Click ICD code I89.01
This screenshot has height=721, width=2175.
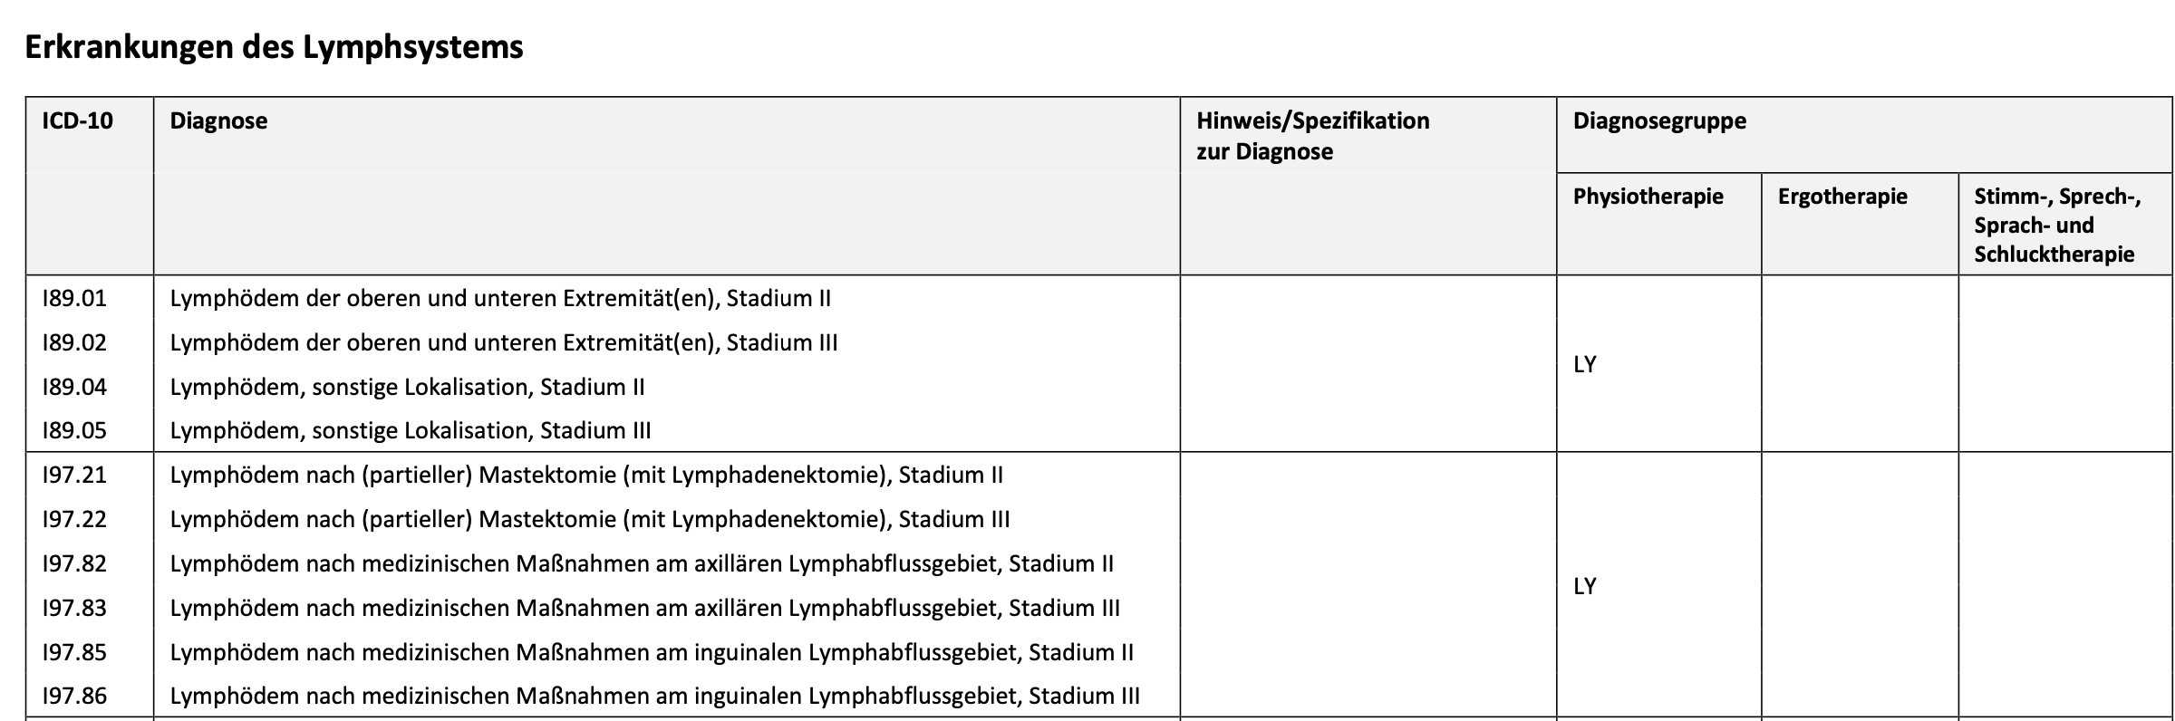point(74,298)
